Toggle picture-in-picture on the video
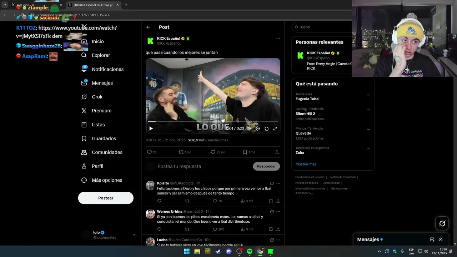 point(266,128)
